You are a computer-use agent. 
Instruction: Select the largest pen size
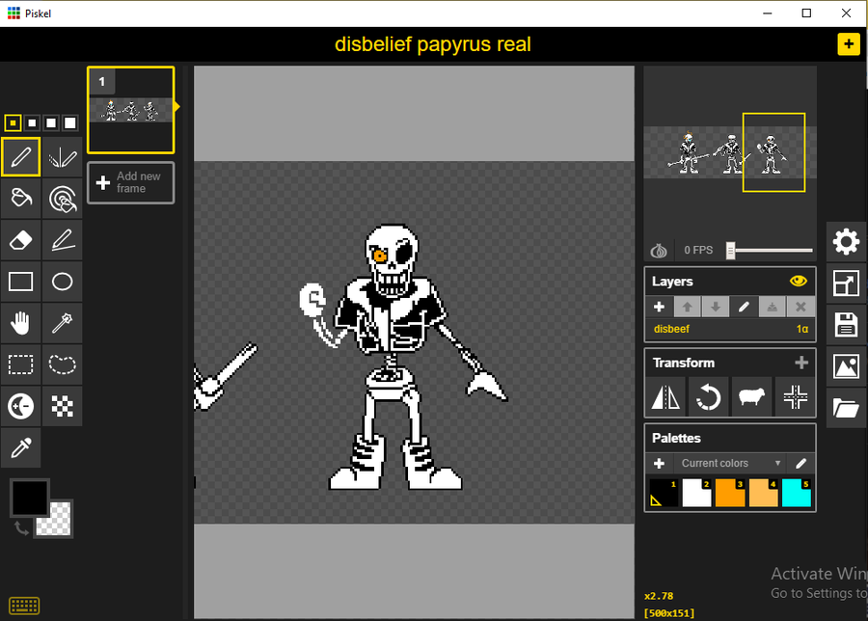tap(69, 122)
